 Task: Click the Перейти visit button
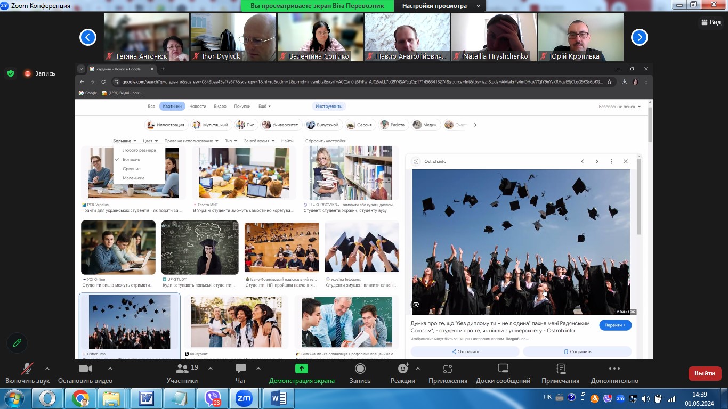[616, 325]
